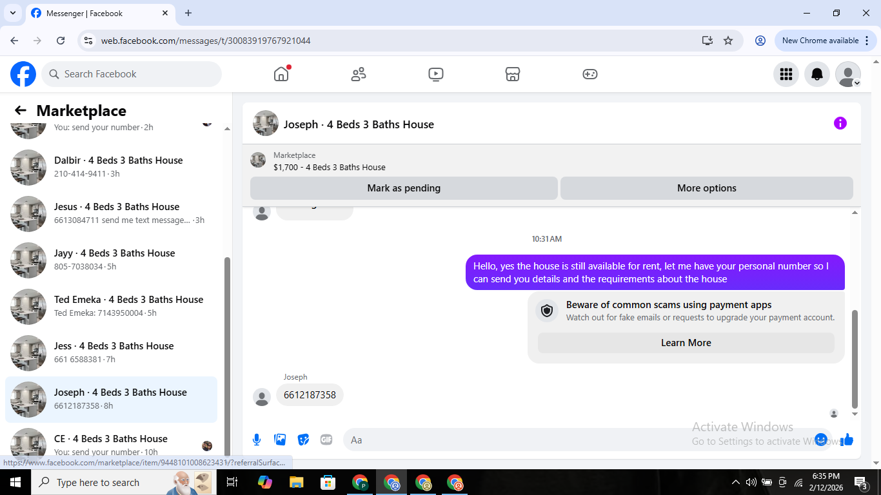
Task: Open the Friends icon in top navigation
Action: click(359, 74)
